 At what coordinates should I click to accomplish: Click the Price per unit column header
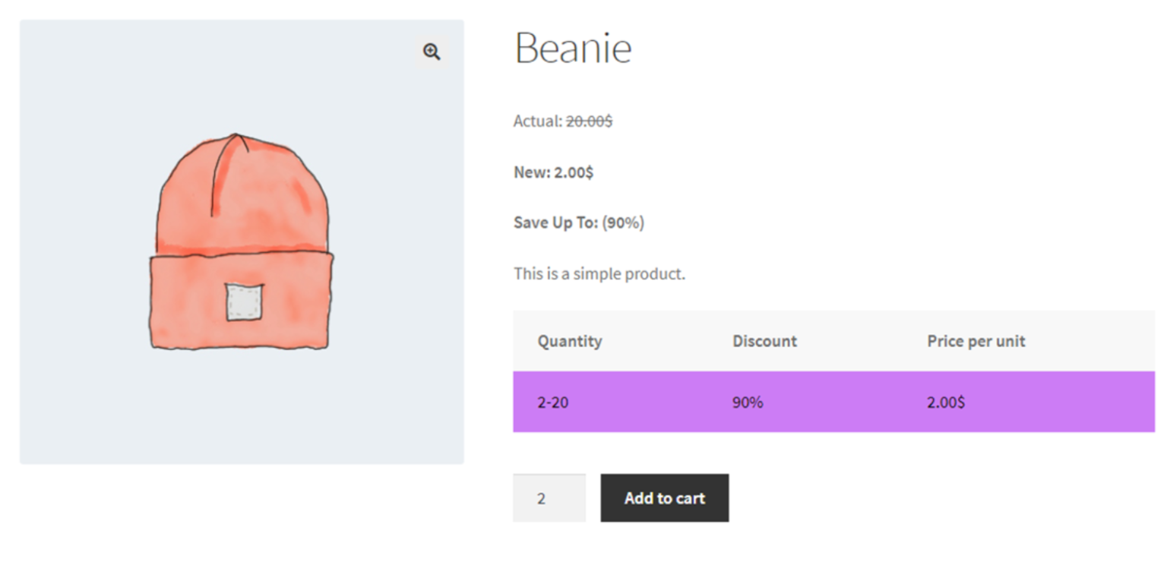(976, 341)
